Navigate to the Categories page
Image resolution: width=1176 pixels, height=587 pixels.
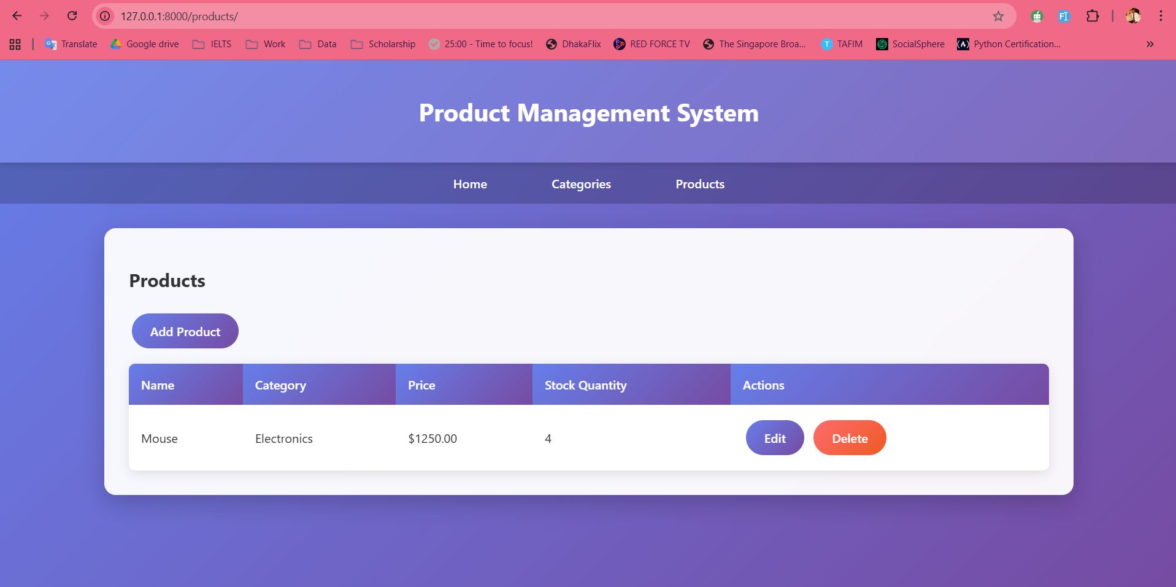[x=580, y=183]
